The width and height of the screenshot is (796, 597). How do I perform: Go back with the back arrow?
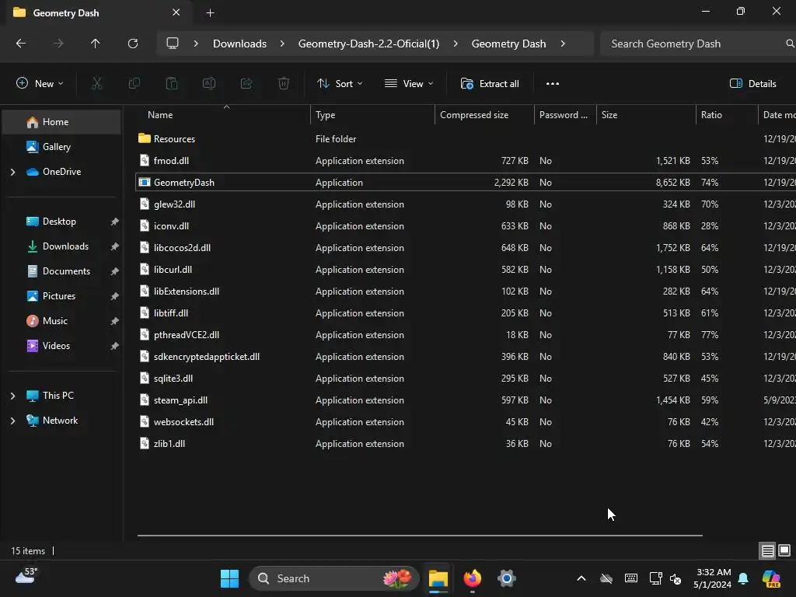pyautogui.click(x=21, y=44)
